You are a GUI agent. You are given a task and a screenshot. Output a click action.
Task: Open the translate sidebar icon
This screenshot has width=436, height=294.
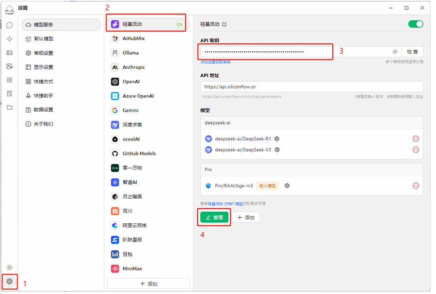coord(9,66)
